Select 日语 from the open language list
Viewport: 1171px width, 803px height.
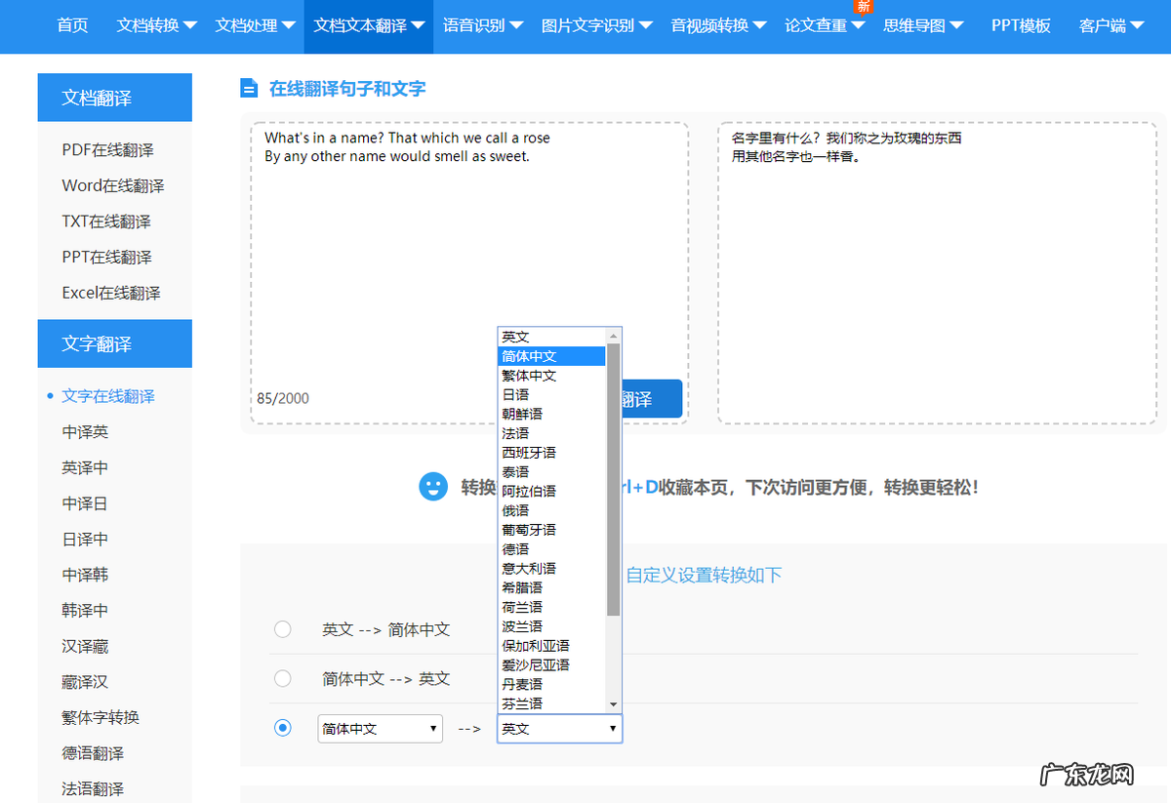pos(517,394)
